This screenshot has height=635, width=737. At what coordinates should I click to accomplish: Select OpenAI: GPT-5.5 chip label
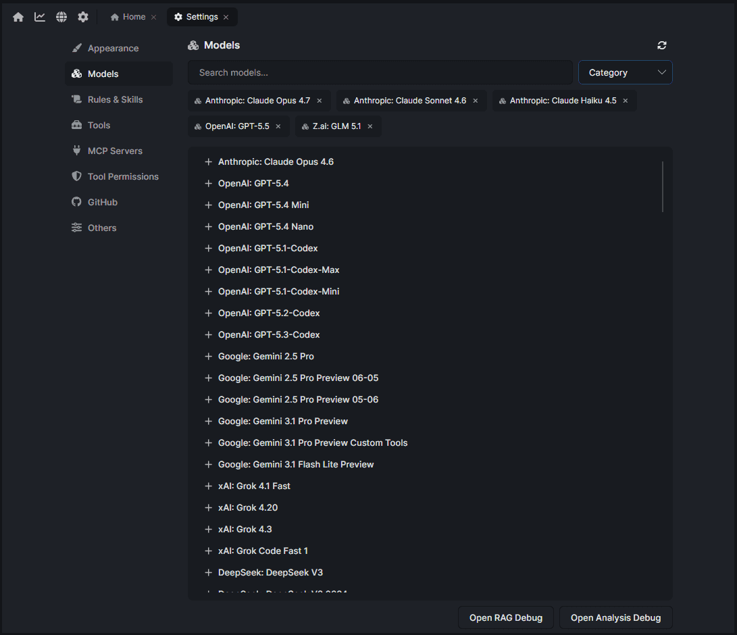pyautogui.click(x=237, y=126)
